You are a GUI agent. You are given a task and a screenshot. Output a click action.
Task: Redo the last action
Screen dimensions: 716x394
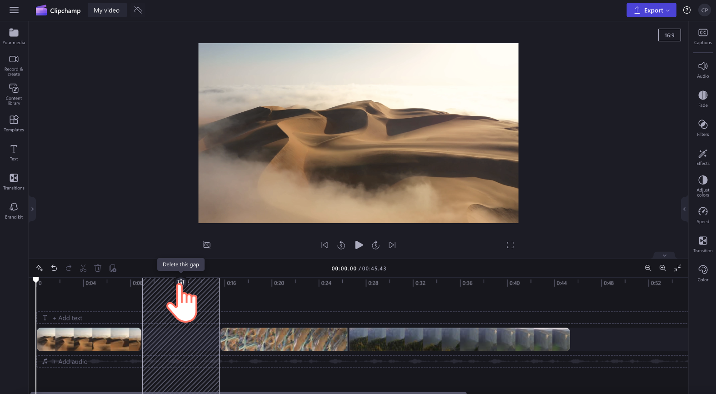pos(69,268)
